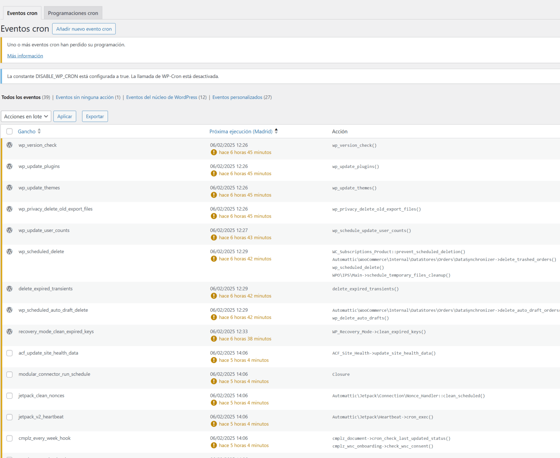Click the Acción column header
The width and height of the screenshot is (560, 458).
[x=340, y=131]
